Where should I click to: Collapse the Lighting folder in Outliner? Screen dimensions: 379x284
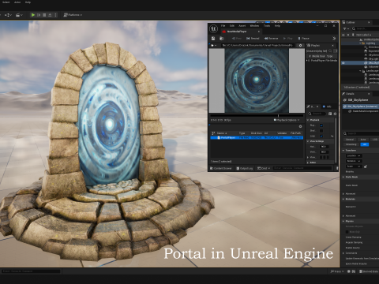[x=360, y=43]
